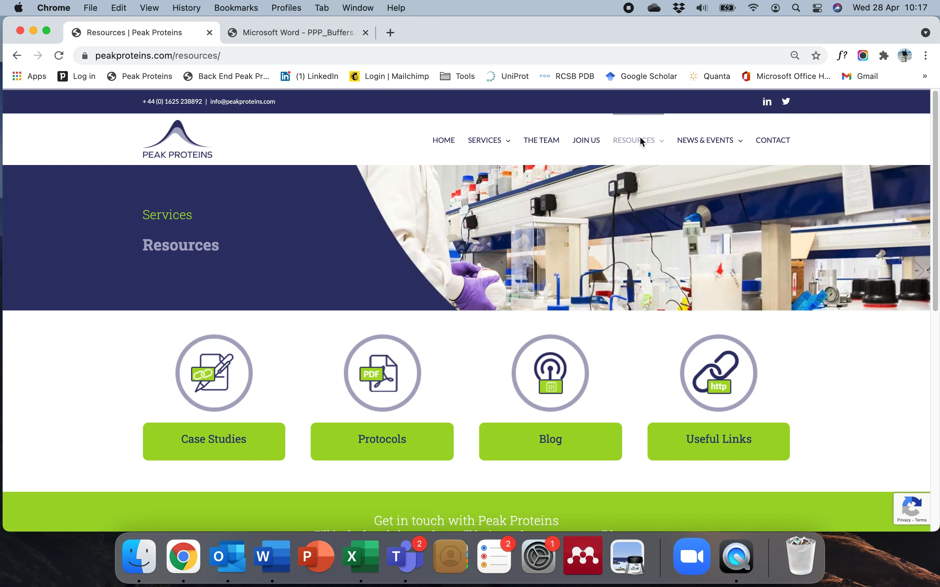Open the Chrome tab search dropdown arrow

click(926, 33)
